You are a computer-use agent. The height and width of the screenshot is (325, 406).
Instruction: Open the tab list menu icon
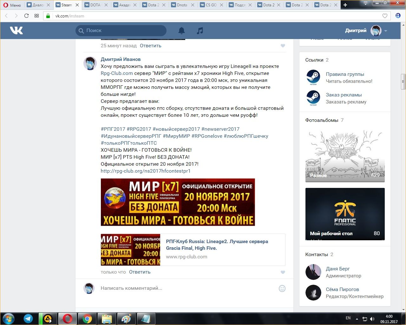click(365, 3)
